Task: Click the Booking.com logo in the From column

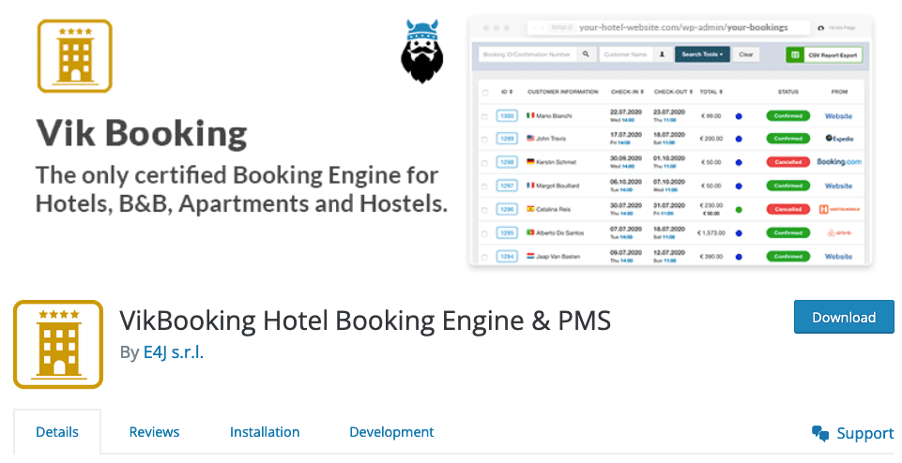Action: [839, 162]
